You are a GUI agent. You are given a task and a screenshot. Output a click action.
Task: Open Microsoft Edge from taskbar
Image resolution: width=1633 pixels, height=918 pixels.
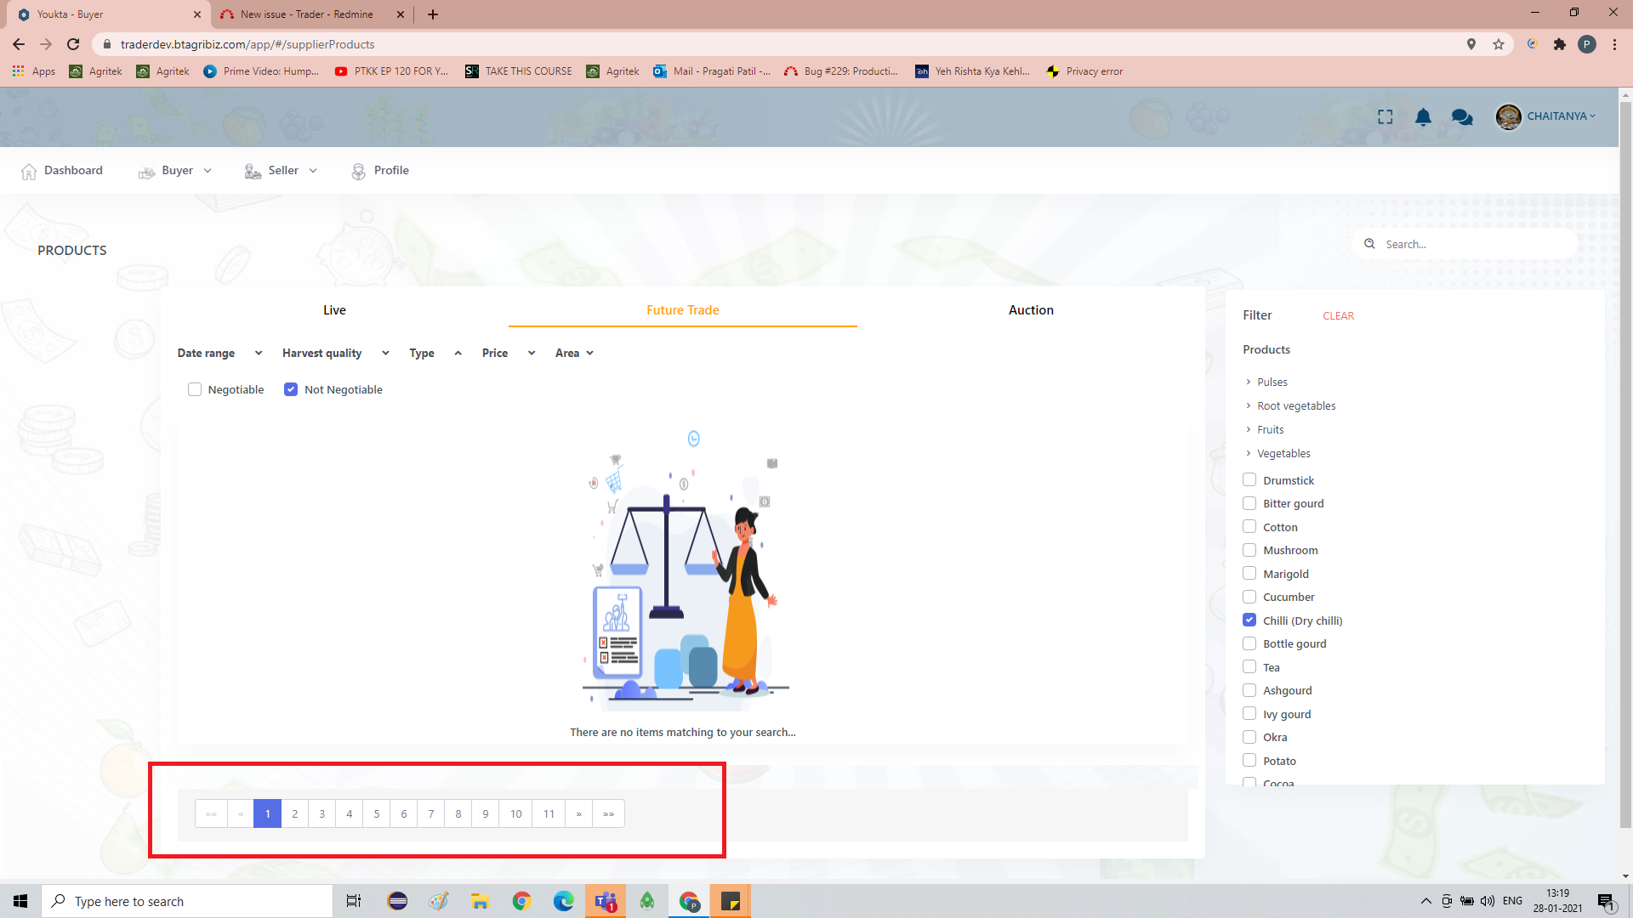pos(564,901)
